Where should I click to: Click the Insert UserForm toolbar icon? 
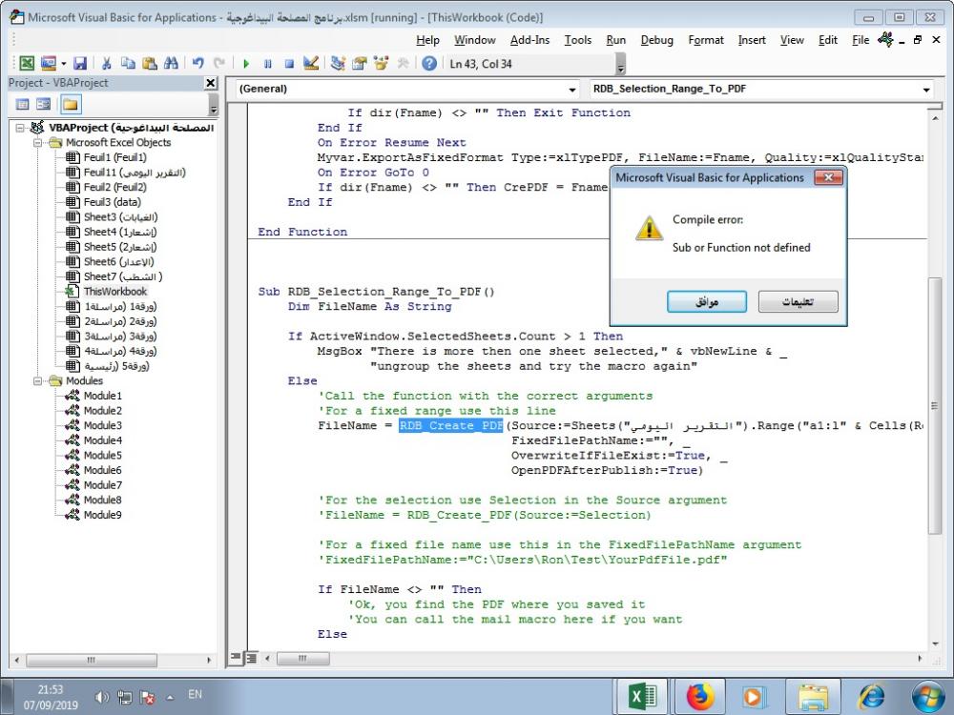pos(48,63)
